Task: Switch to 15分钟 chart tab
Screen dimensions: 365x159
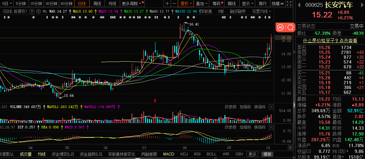Action: pyautogui.click(x=36, y=4)
